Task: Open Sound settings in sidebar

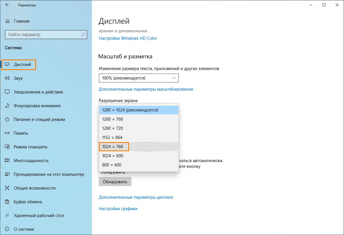Action: tap(18, 78)
